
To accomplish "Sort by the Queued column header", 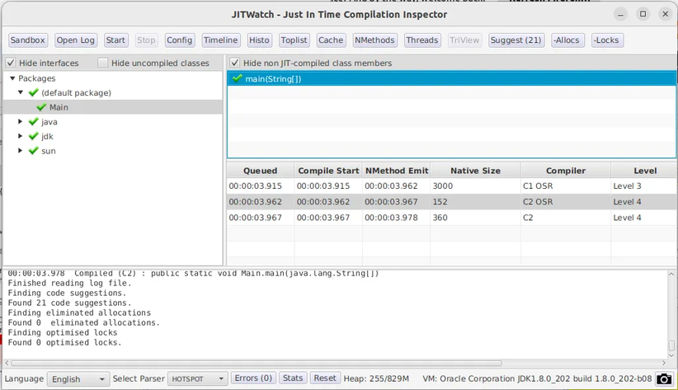I will click(x=261, y=171).
